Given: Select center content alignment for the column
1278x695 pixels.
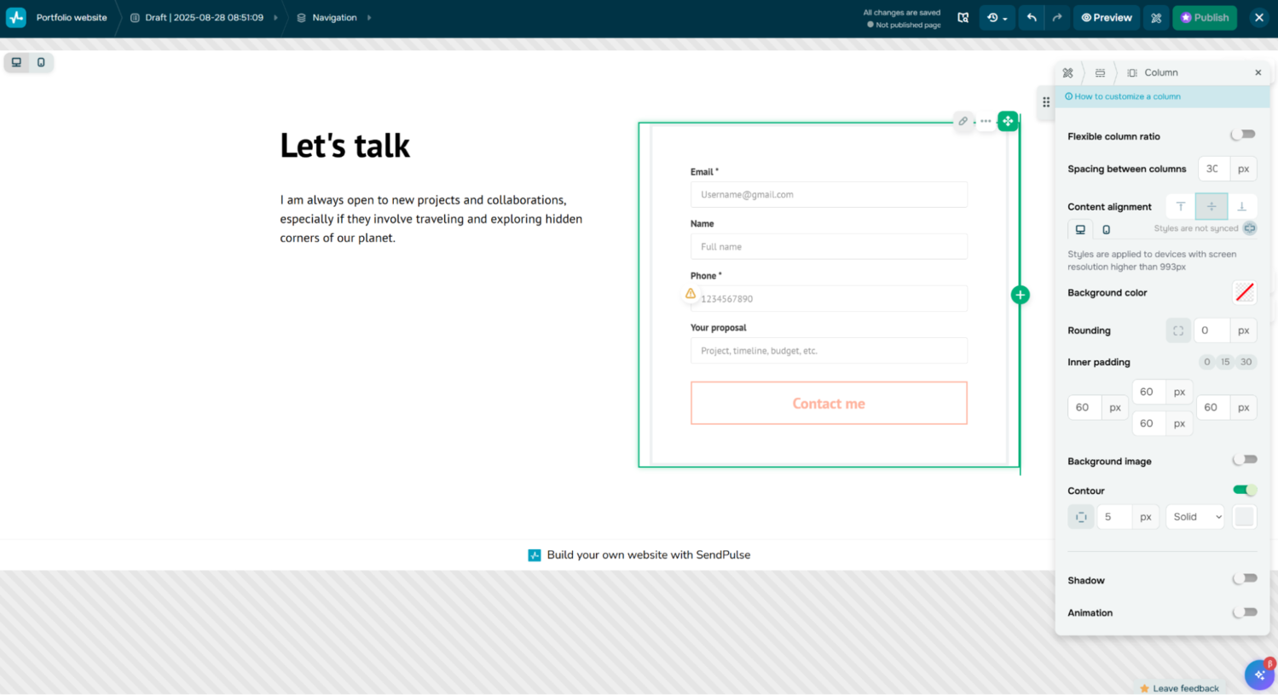Looking at the screenshot, I should [x=1211, y=206].
